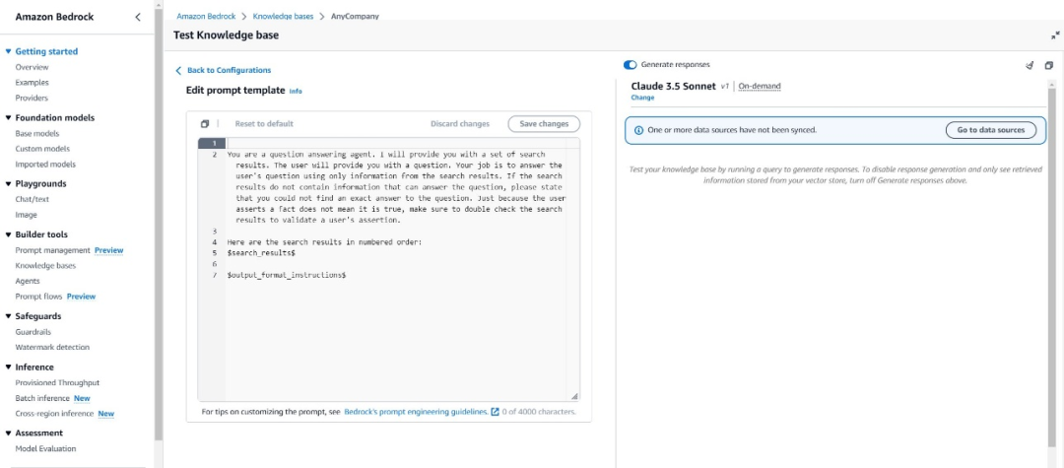Open Overview in the sidebar

click(x=32, y=67)
